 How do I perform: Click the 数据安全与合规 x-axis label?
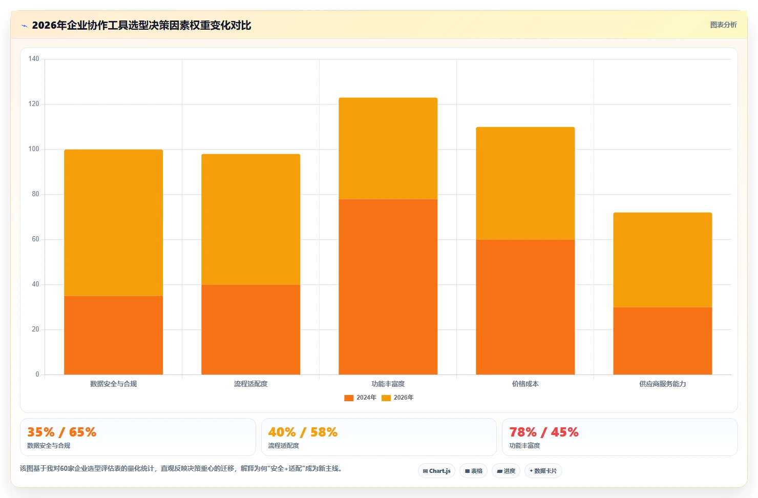pos(114,384)
